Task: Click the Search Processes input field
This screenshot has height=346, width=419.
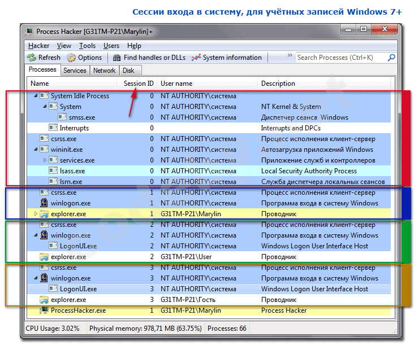Action: click(341, 58)
